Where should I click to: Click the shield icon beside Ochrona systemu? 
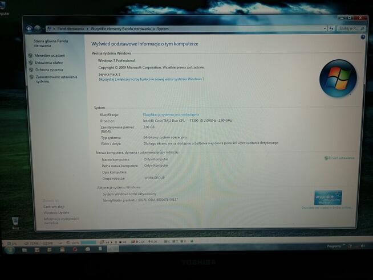tap(31, 70)
